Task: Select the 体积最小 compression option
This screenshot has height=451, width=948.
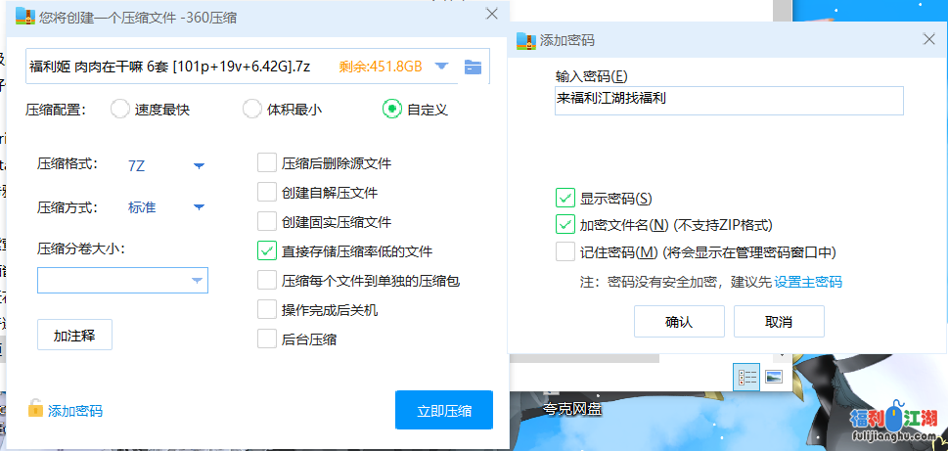Action: coord(251,109)
